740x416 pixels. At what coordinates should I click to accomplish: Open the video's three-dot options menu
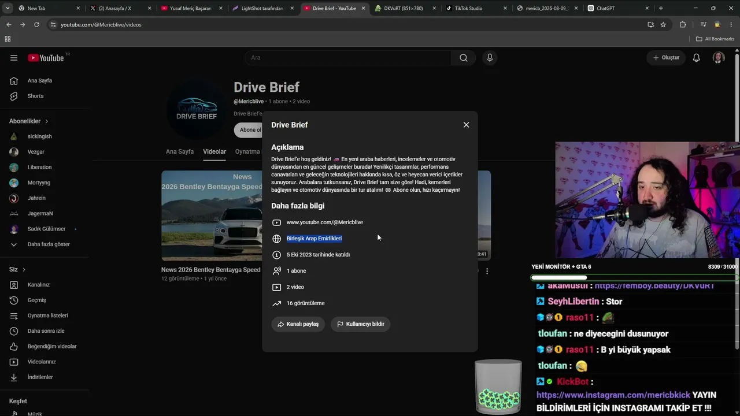click(487, 271)
